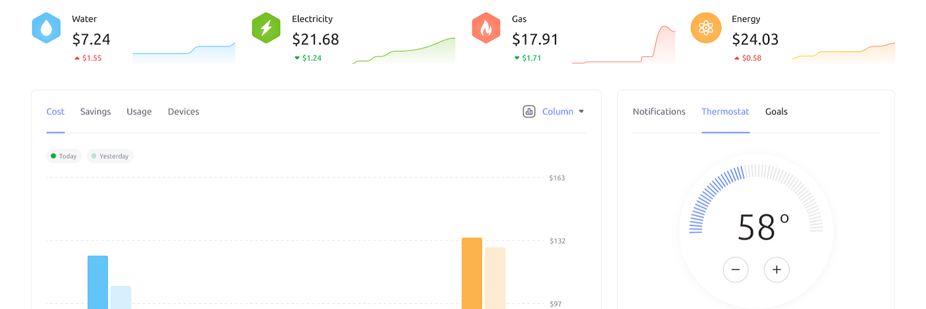Click the Gas cost sparkline chart
This screenshot has width=926, height=309.
624,45
